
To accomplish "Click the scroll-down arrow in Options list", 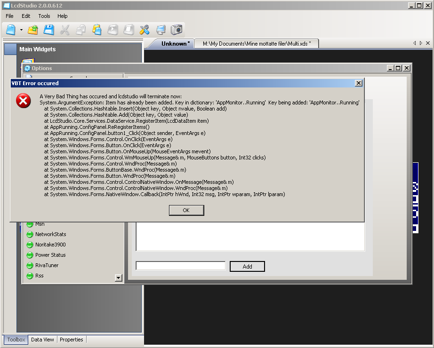I will (x=119, y=278).
